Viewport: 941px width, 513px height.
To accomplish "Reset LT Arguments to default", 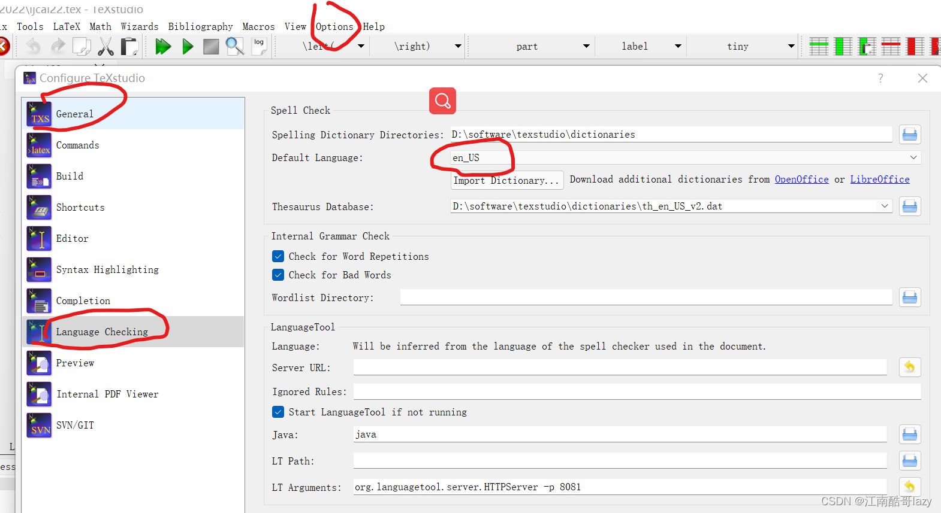I will [910, 487].
